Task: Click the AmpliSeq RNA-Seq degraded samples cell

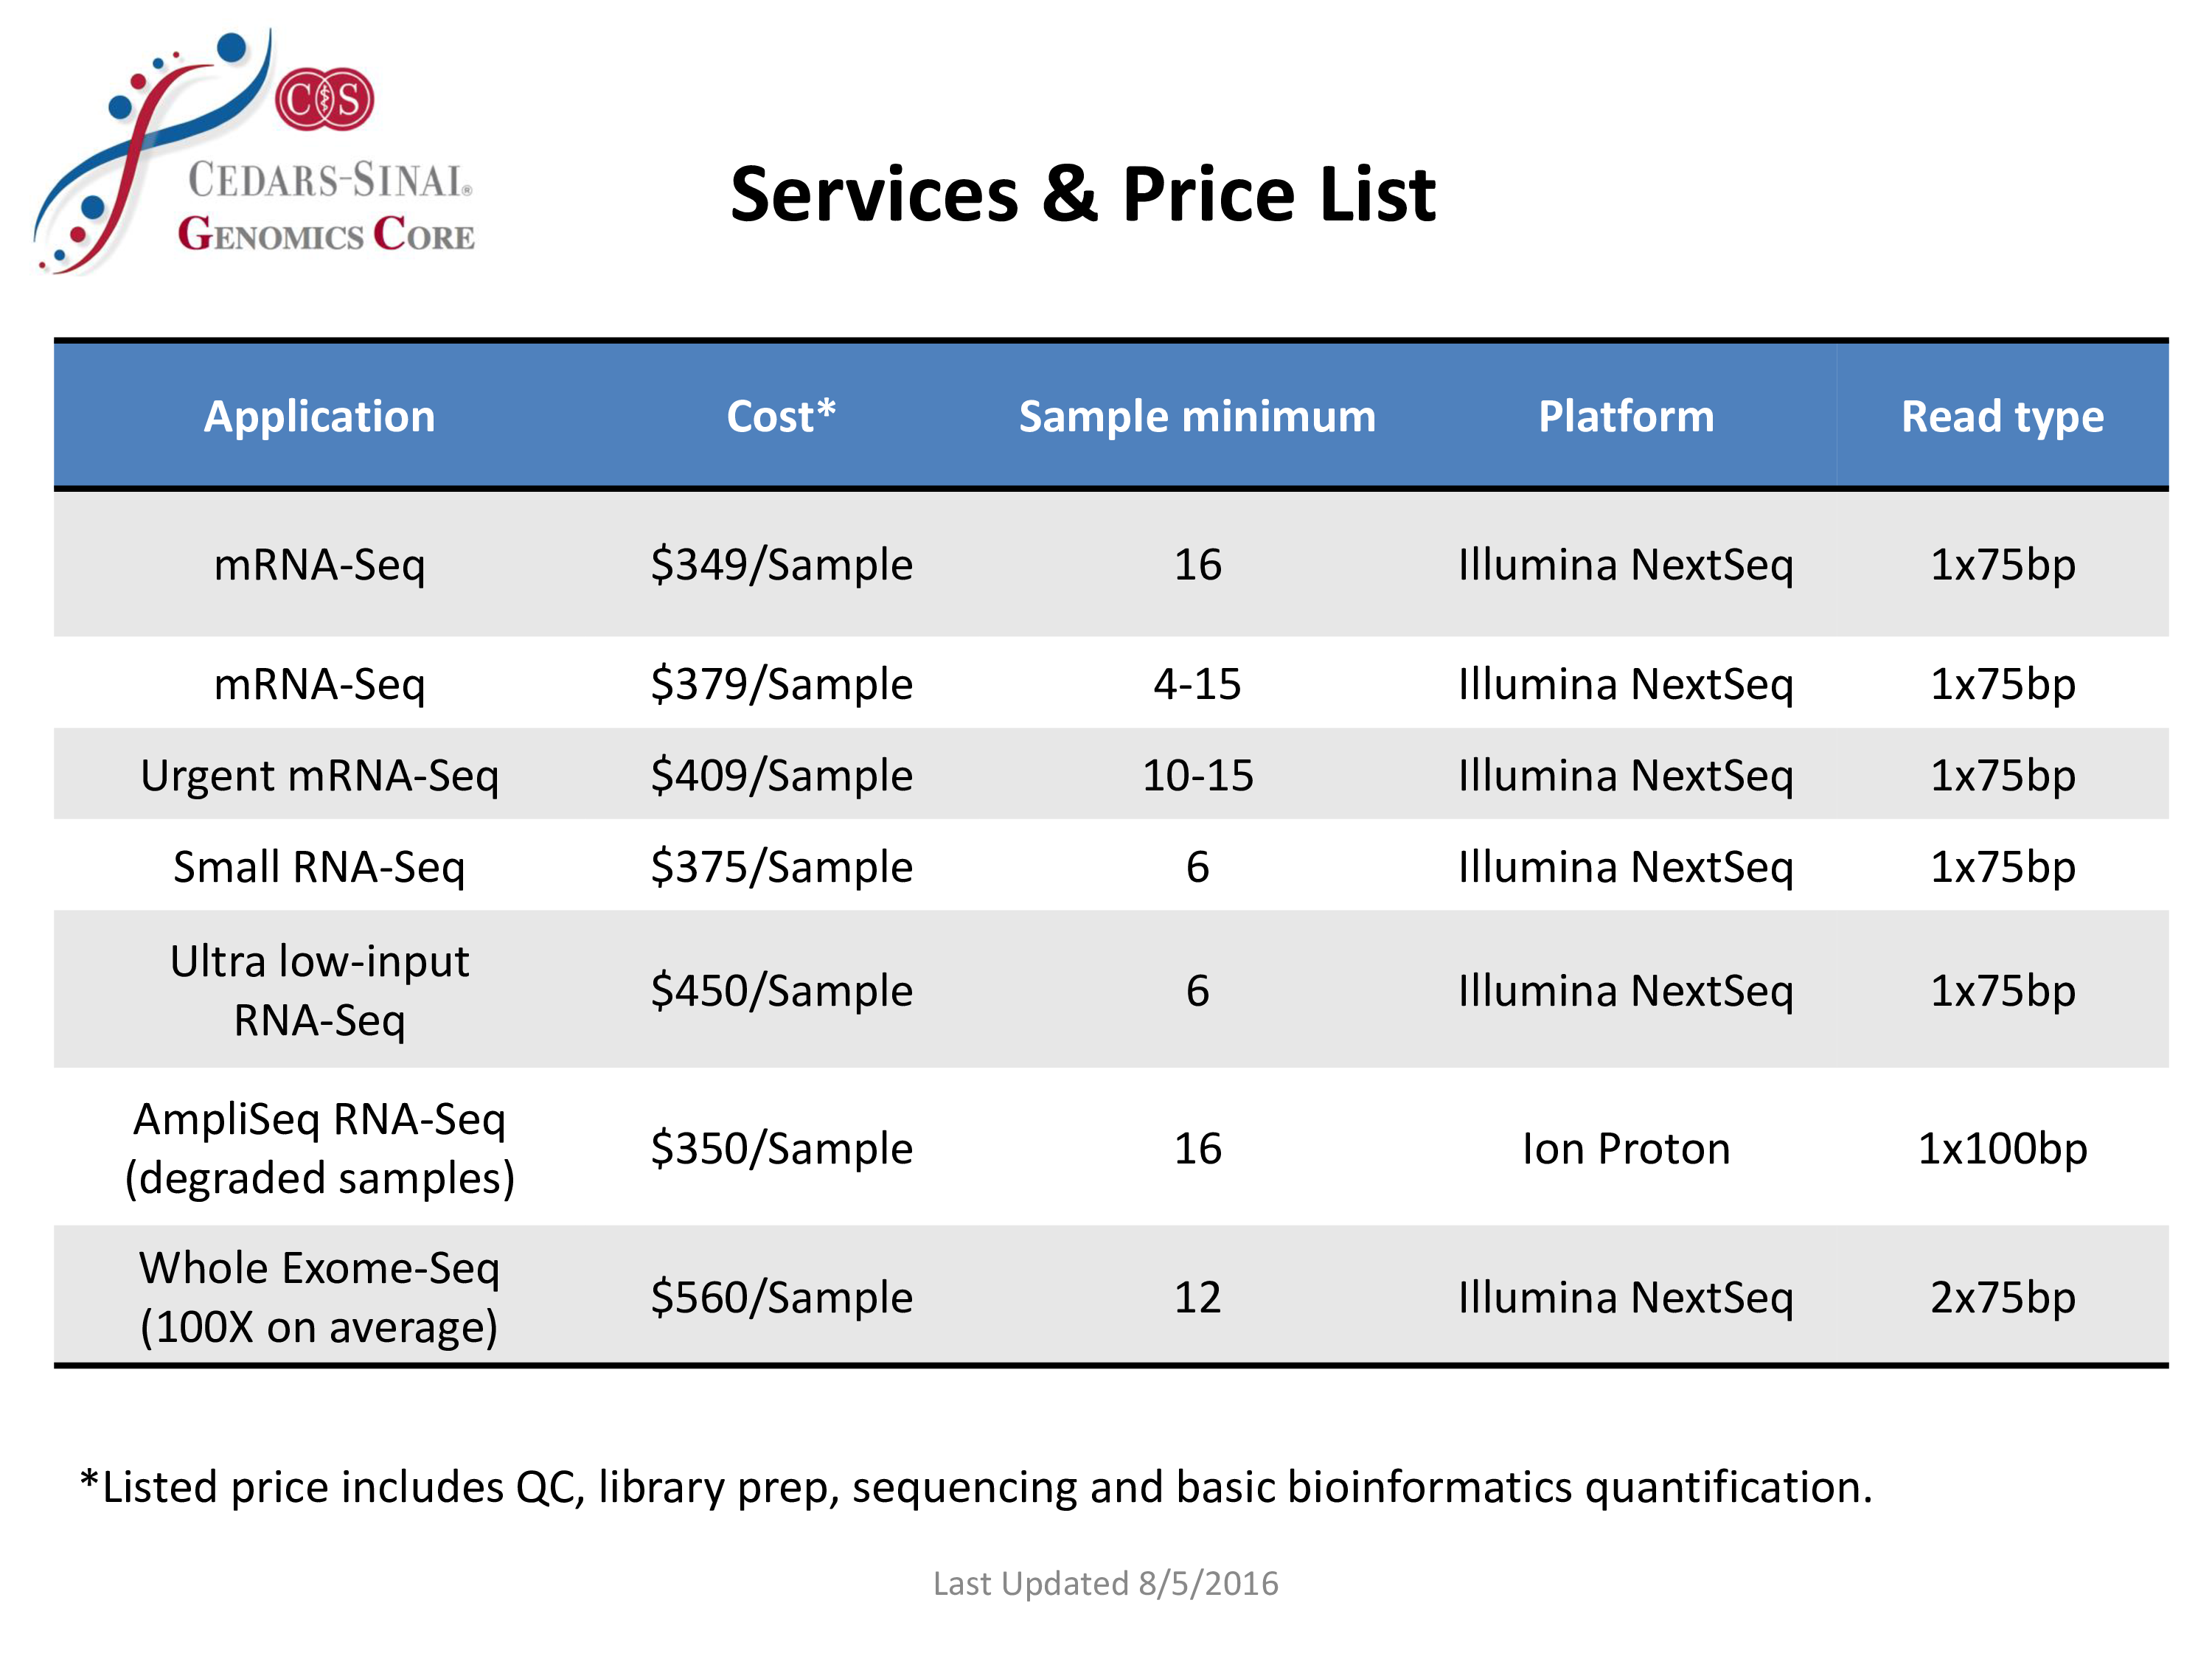Action: click(x=320, y=1148)
